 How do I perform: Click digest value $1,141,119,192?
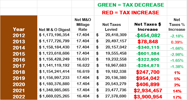pyautogui.click(x=54, y=65)
